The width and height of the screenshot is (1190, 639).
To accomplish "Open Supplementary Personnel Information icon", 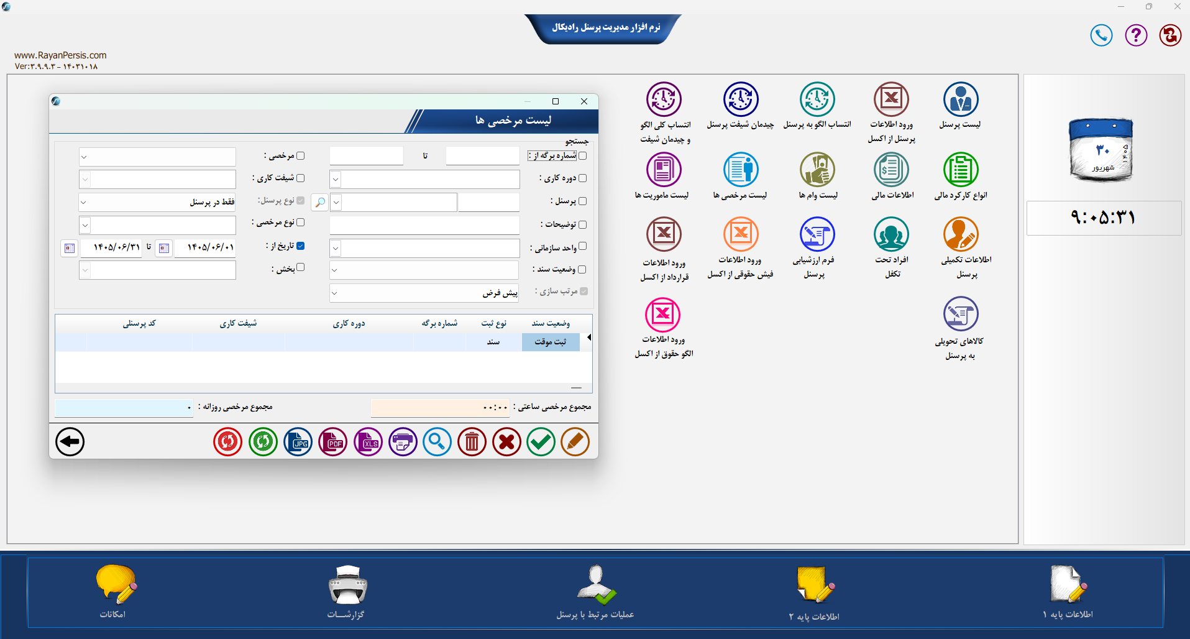I will point(961,234).
